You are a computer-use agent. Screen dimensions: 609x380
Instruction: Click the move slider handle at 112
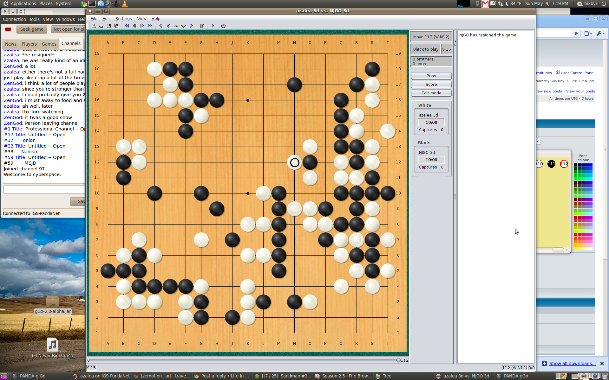pyautogui.click(x=398, y=360)
